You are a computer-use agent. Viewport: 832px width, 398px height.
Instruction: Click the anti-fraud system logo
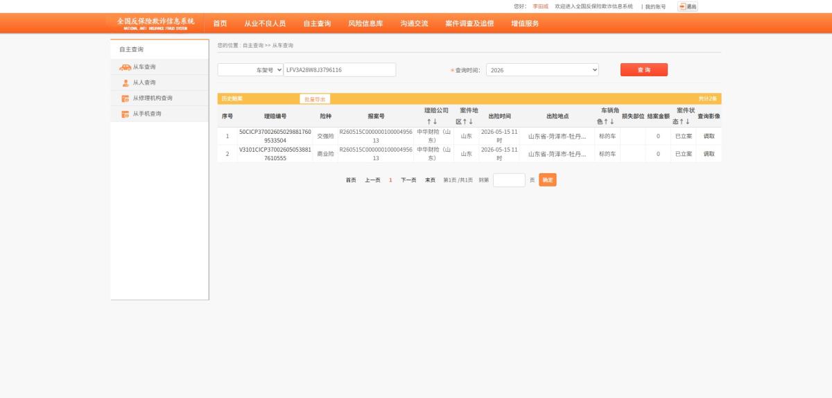tap(155, 23)
